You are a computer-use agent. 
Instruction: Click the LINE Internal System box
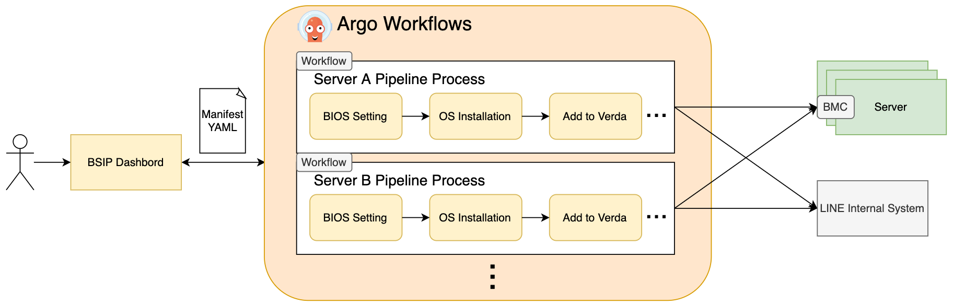[x=872, y=208]
